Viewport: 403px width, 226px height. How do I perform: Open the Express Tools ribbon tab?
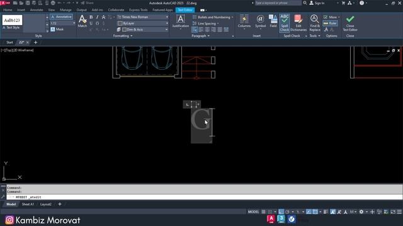(x=139, y=10)
